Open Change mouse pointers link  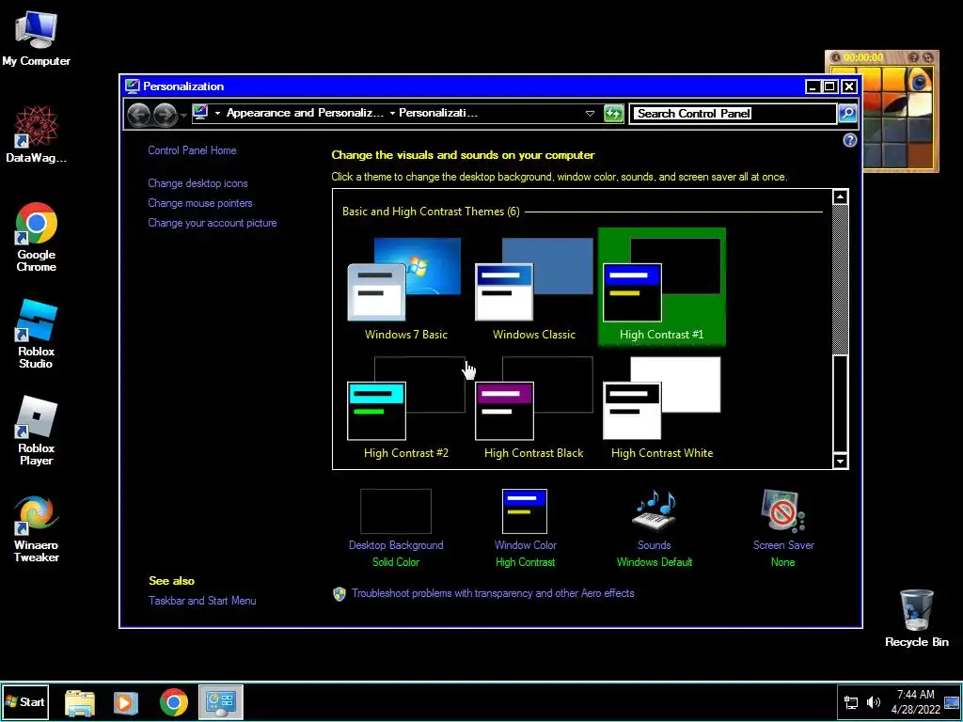click(x=200, y=203)
